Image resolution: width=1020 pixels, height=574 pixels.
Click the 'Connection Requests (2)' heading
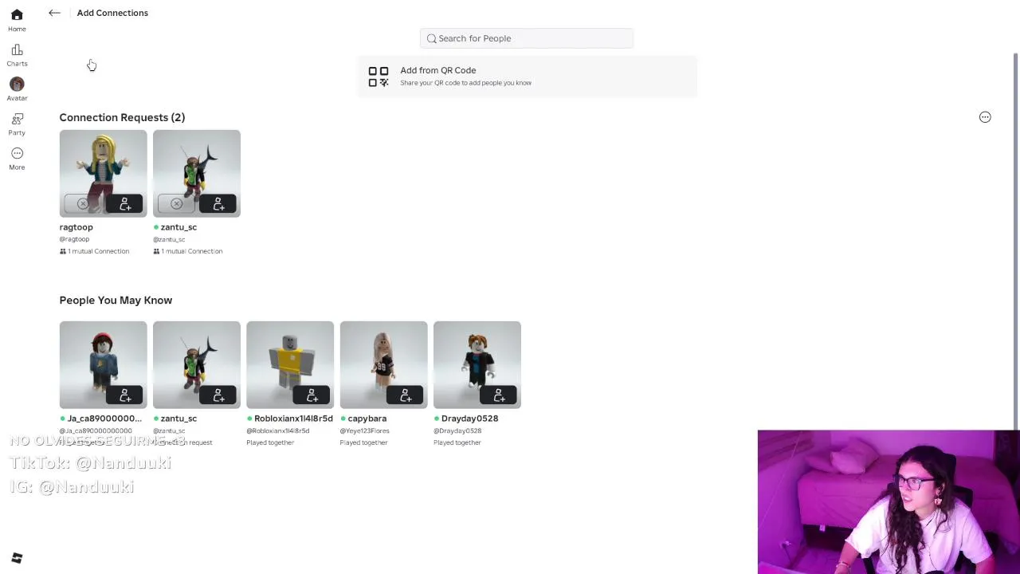pos(122,117)
